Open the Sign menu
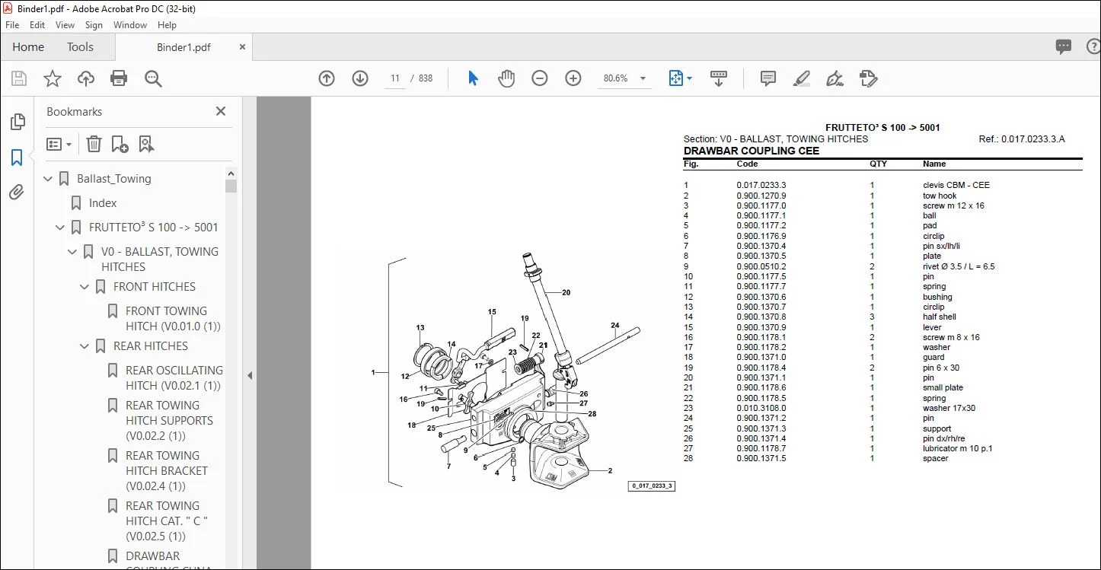Screen dimensions: 1101x570 point(94,25)
